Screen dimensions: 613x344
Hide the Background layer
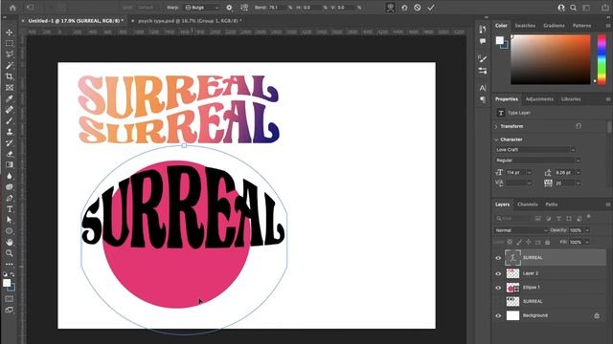pyautogui.click(x=498, y=315)
